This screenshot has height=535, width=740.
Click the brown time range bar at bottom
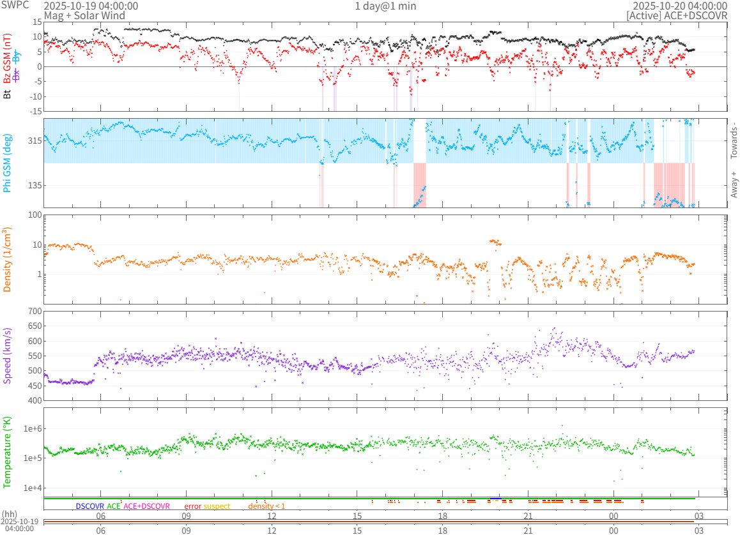click(x=369, y=522)
